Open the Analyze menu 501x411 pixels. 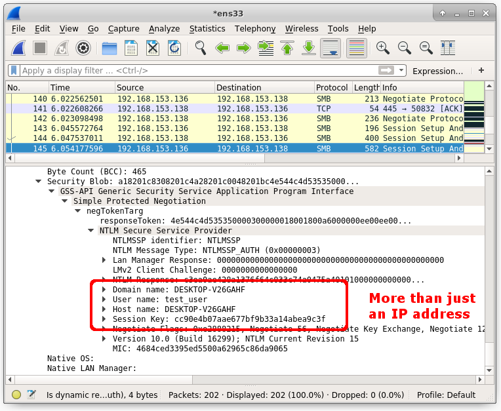[x=164, y=29]
